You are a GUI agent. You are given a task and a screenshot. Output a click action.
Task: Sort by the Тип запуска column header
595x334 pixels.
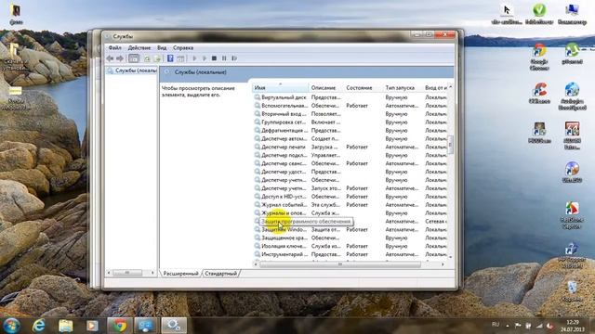403,87
